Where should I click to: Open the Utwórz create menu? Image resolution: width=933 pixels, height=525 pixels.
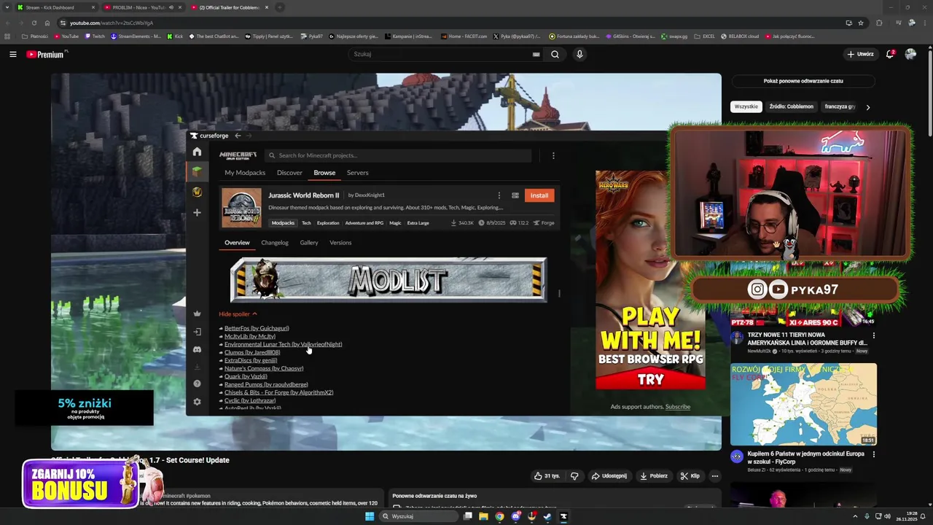click(860, 54)
